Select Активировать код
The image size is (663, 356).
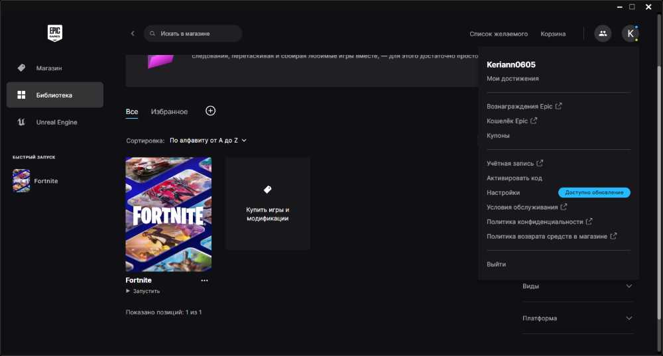(x=514, y=178)
